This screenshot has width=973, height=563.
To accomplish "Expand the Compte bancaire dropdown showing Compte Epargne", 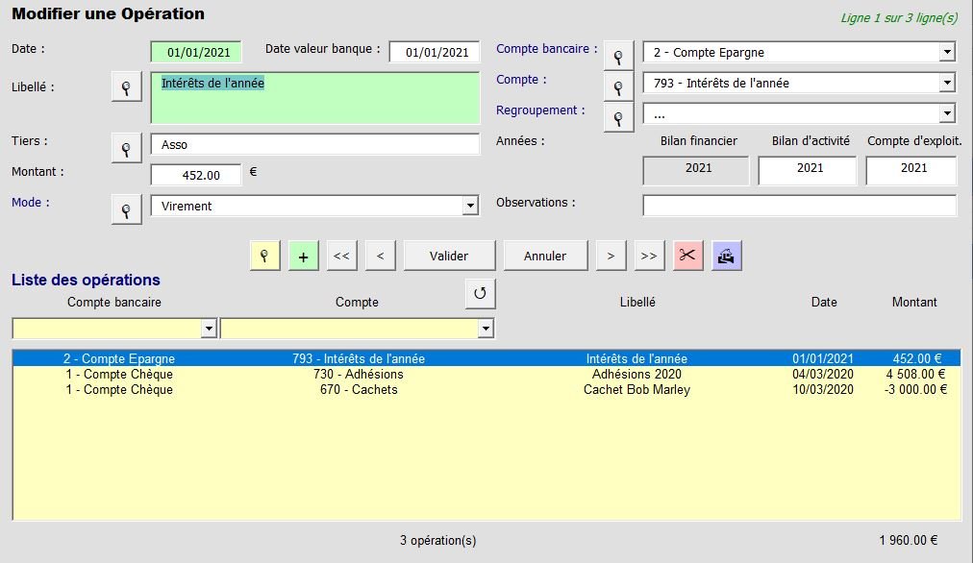I will [947, 53].
